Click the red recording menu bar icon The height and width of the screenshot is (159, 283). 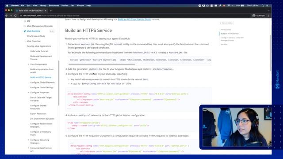point(224,6)
